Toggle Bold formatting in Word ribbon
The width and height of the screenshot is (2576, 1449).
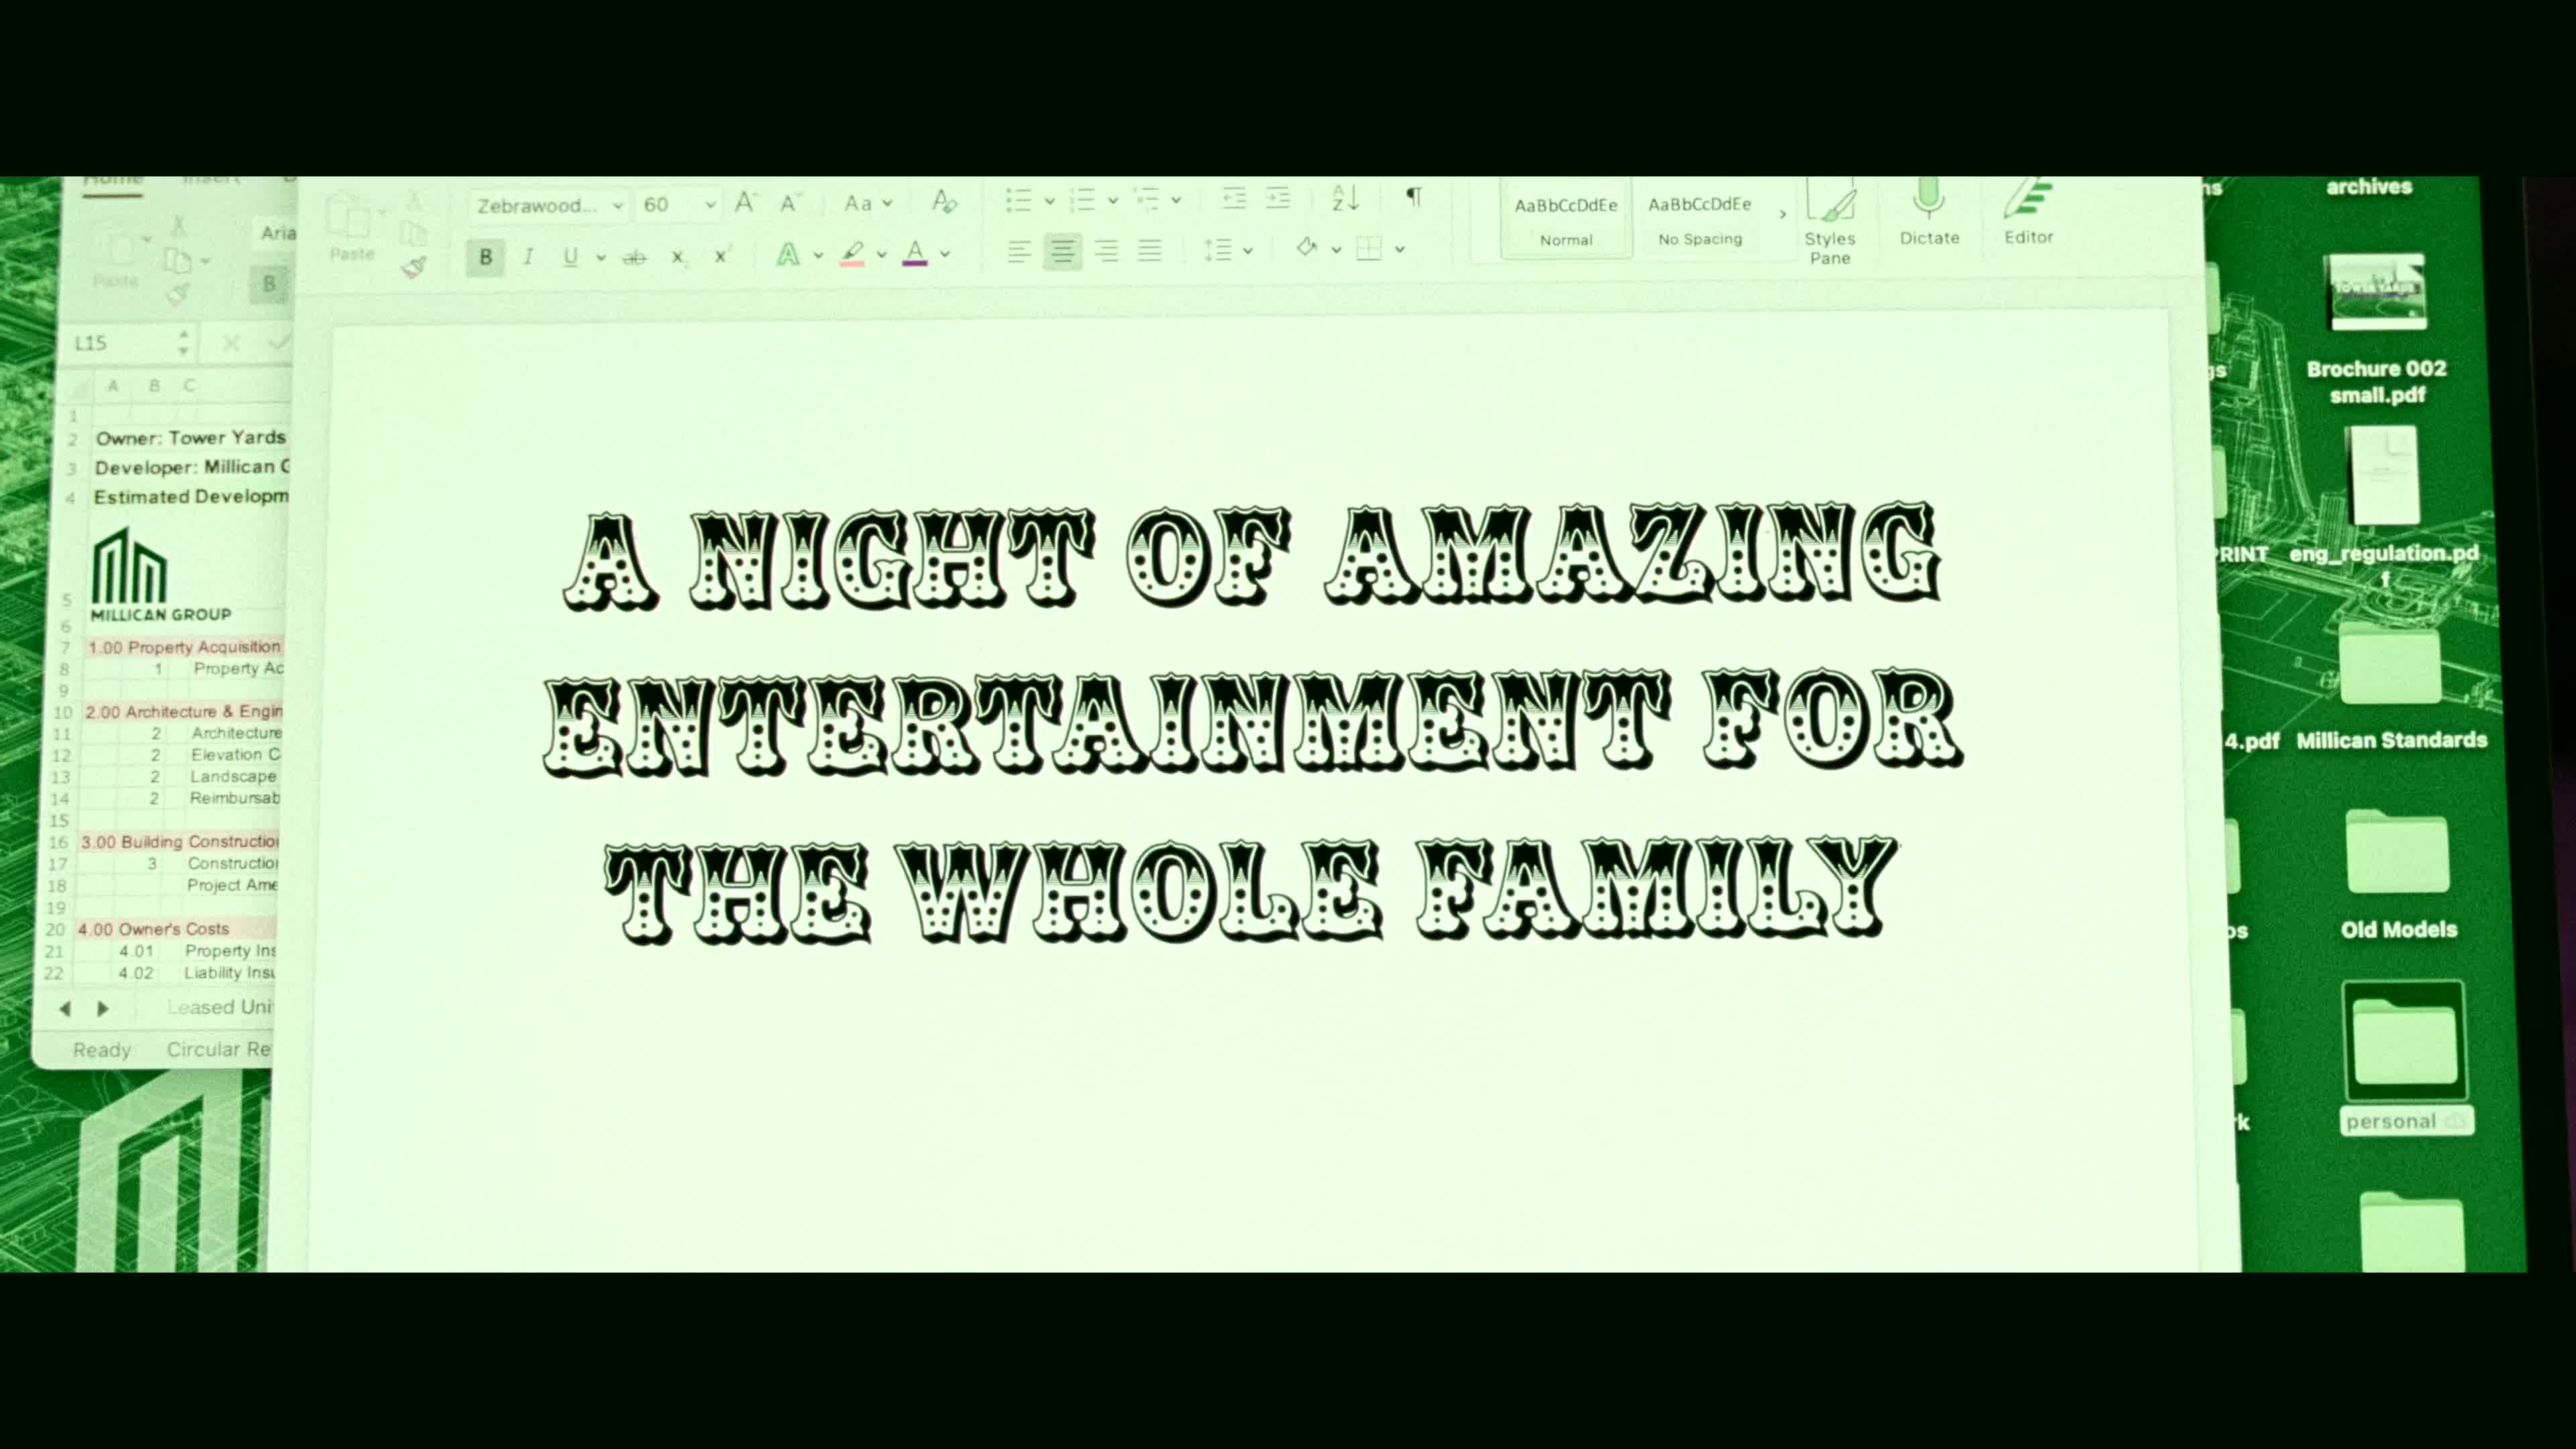[485, 257]
